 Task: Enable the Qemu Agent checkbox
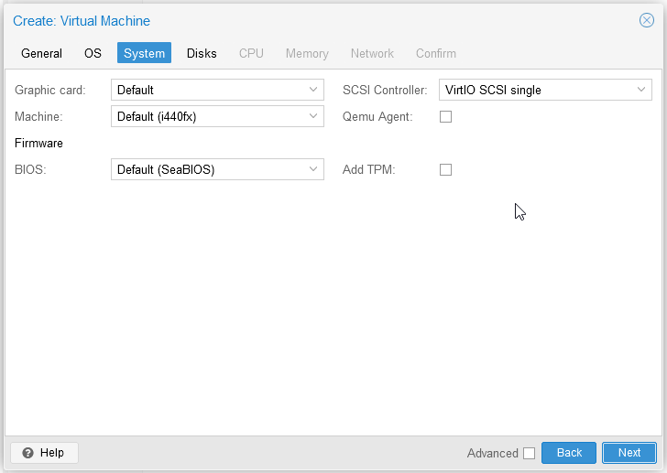click(x=446, y=116)
